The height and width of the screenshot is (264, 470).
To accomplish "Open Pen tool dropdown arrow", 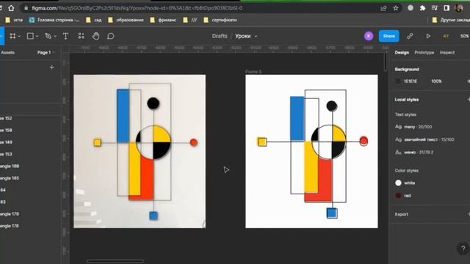I will click(x=55, y=37).
